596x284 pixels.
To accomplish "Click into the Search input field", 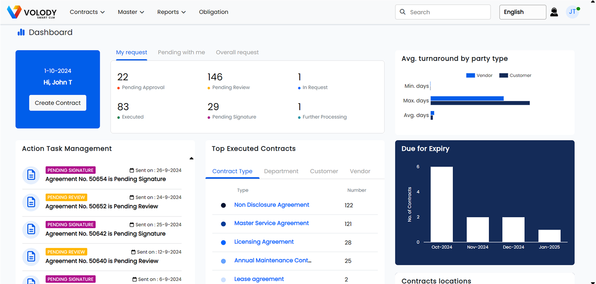I will [x=447, y=12].
